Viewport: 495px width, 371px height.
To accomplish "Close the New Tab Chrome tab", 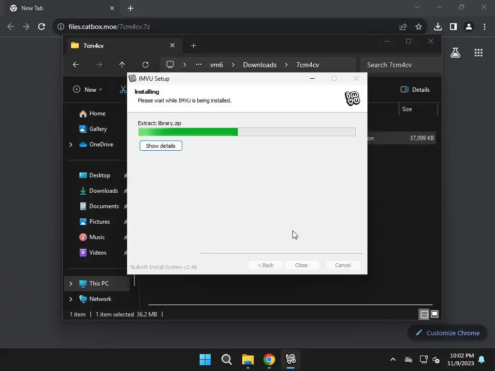I will 112,8.
